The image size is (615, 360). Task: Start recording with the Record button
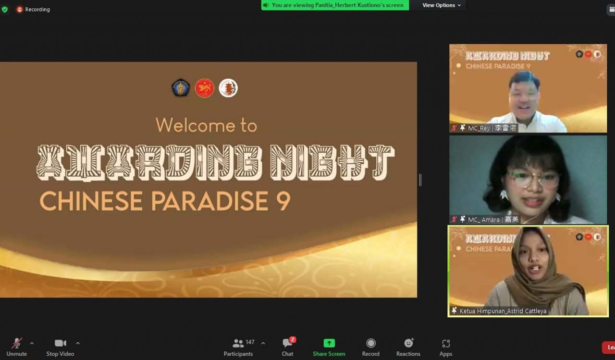tap(370, 347)
